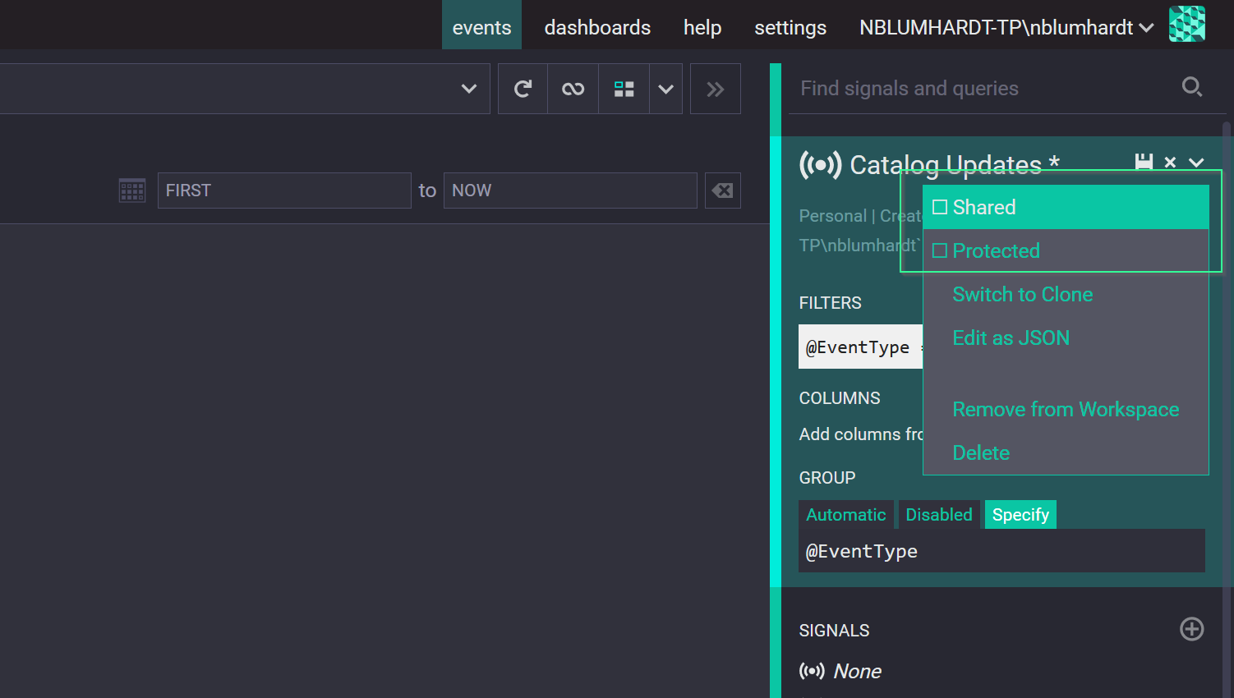This screenshot has height=698, width=1234.
Task: Set grouping to Specify
Action: point(1020,514)
